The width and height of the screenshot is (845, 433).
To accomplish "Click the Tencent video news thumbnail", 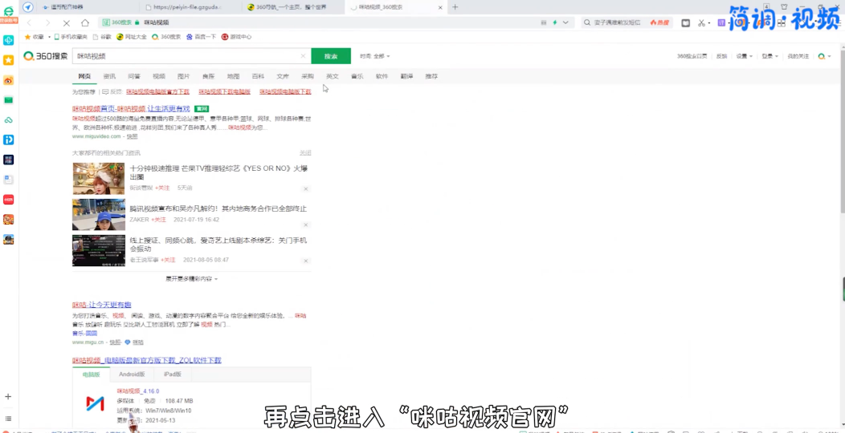I will tap(99, 214).
